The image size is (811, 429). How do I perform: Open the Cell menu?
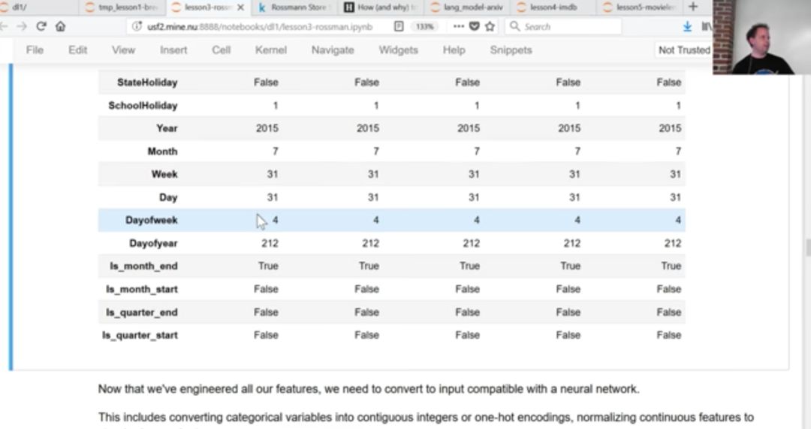(x=221, y=50)
